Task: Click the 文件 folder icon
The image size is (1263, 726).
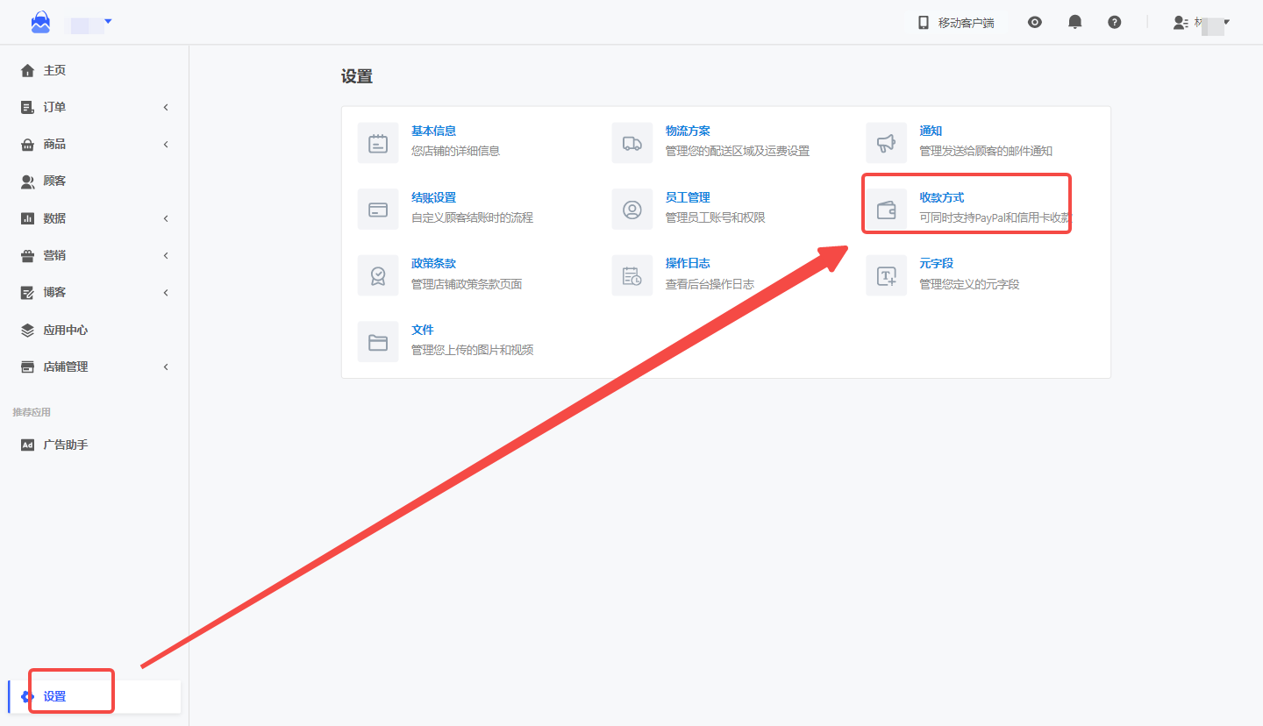Action: 378,342
